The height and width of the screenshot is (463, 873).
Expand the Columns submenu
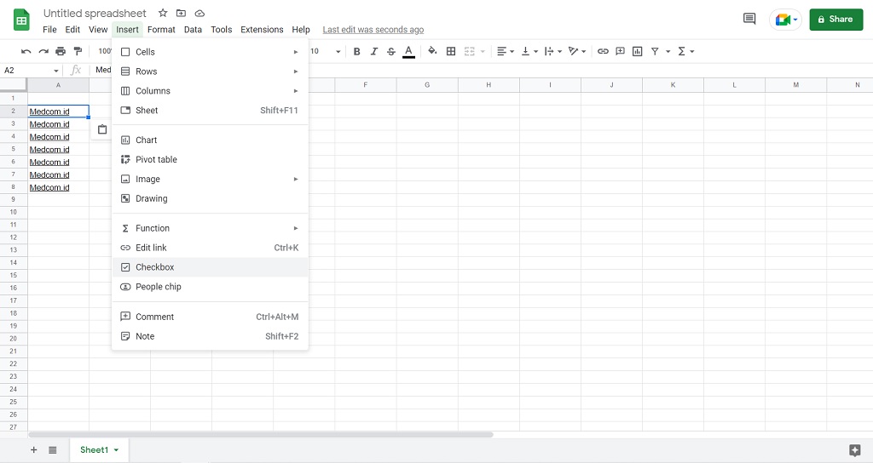pyautogui.click(x=210, y=90)
